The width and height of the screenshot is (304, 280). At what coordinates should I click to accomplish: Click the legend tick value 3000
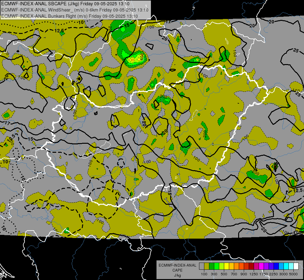click(284, 274)
